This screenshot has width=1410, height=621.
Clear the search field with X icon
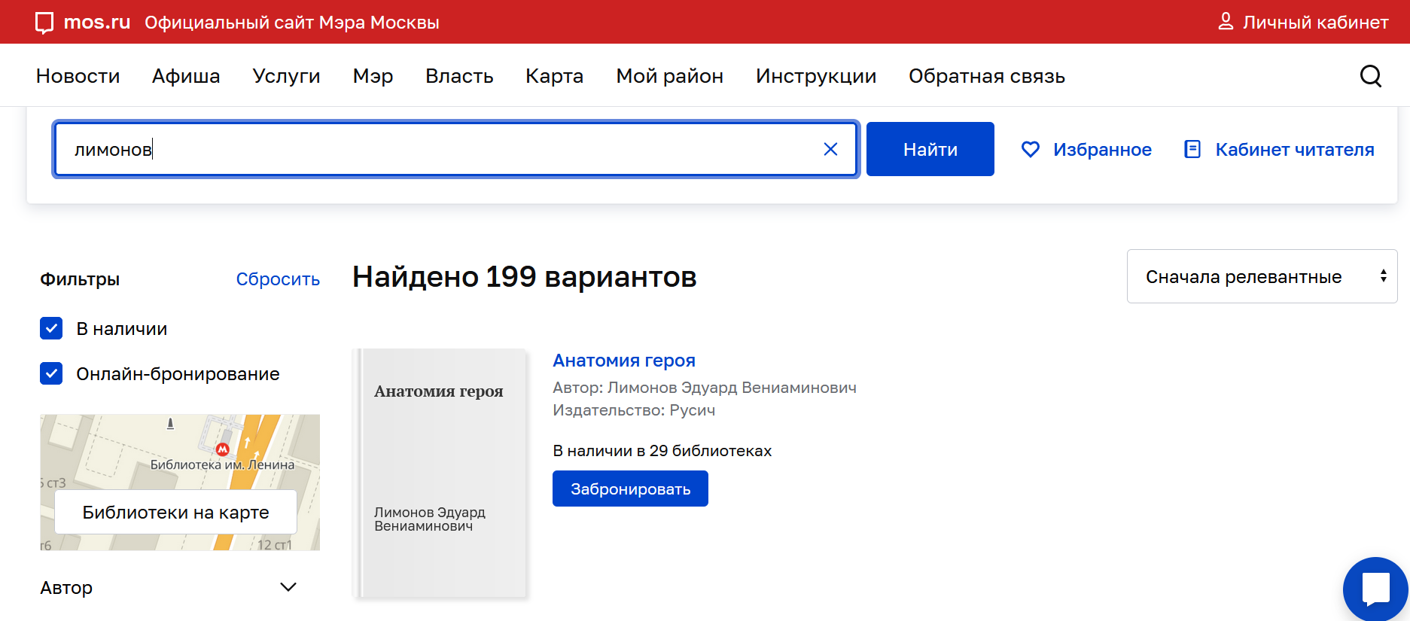point(830,149)
